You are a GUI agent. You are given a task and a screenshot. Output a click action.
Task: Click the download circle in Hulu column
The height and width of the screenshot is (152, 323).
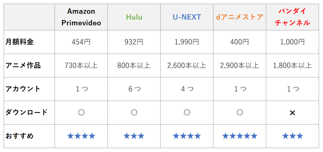pyautogui.click(x=134, y=112)
